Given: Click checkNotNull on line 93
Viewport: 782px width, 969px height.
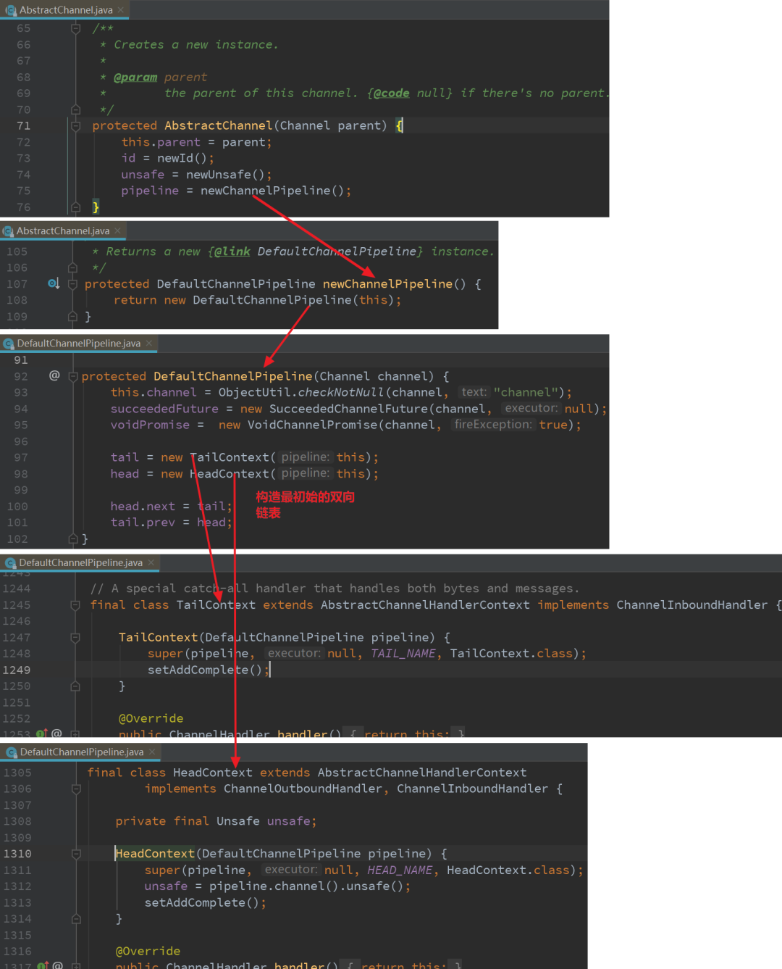Looking at the screenshot, I should coord(341,392).
